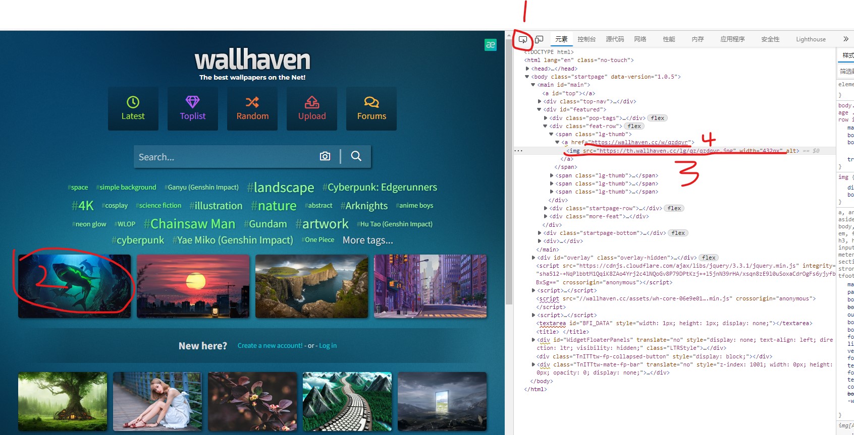
Task: Open Forums via the chat bubbles icon
Action: pos(371,102)
